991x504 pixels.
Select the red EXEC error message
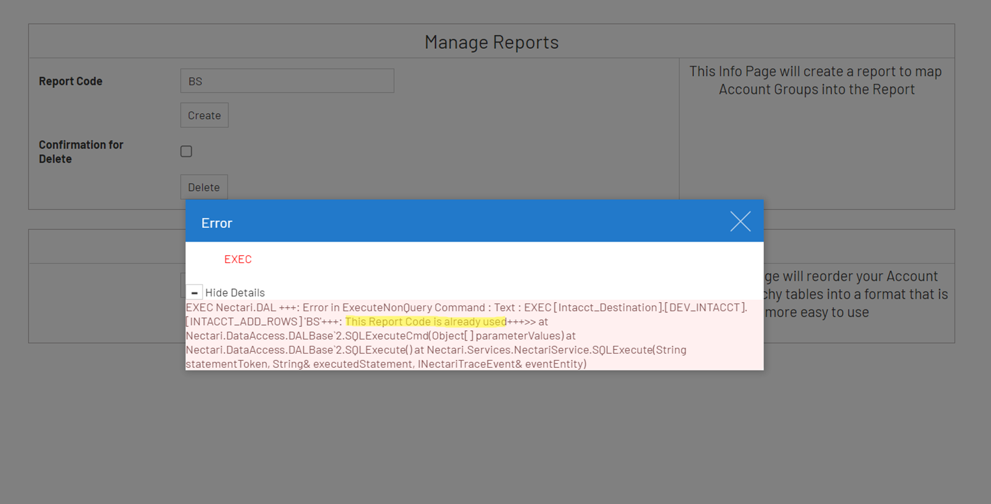tap(238, 259)
